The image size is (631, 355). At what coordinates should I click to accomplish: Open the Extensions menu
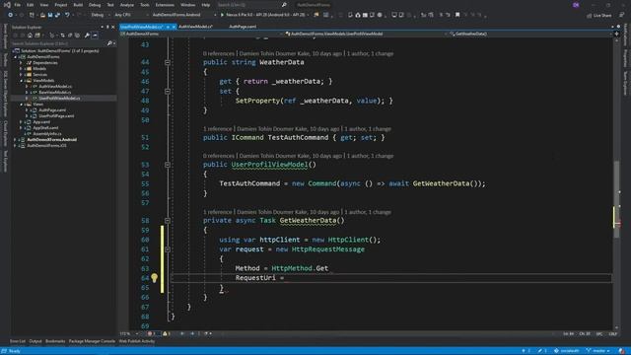coord(165,5)
